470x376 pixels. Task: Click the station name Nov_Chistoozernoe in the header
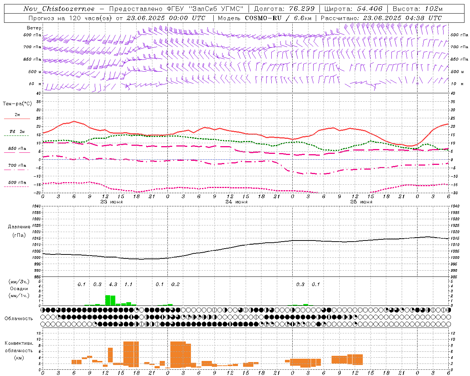[59, 9]
